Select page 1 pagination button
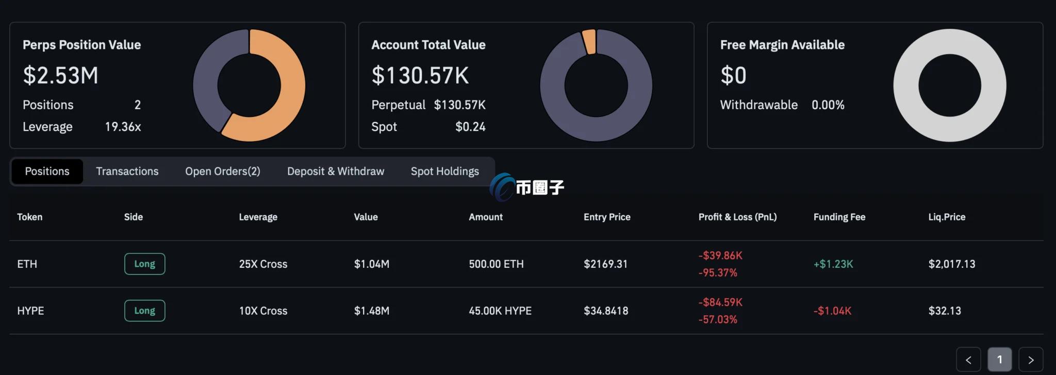 999,360
